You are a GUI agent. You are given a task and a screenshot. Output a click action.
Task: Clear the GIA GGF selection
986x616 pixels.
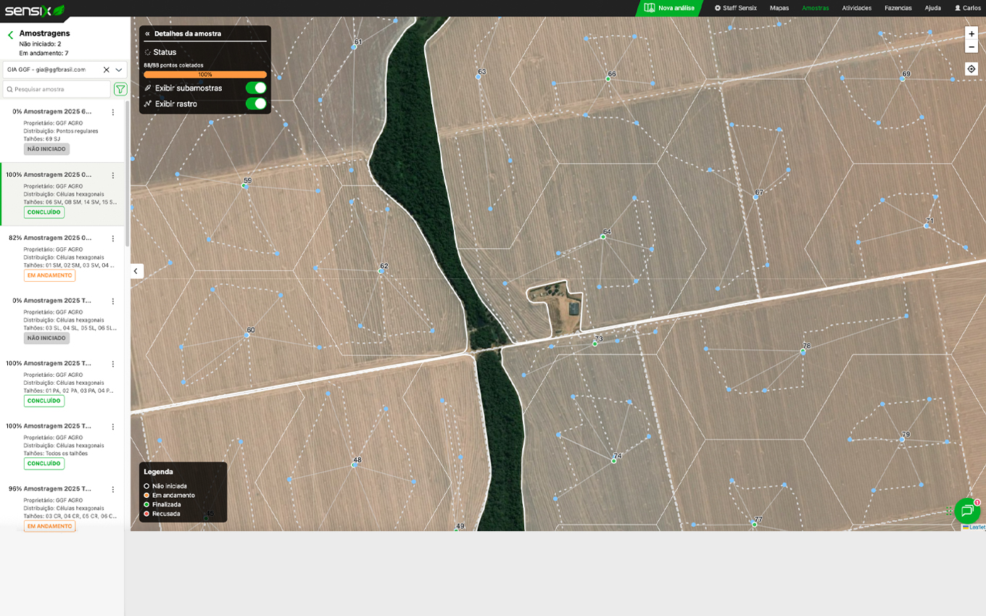click(106, 70)
